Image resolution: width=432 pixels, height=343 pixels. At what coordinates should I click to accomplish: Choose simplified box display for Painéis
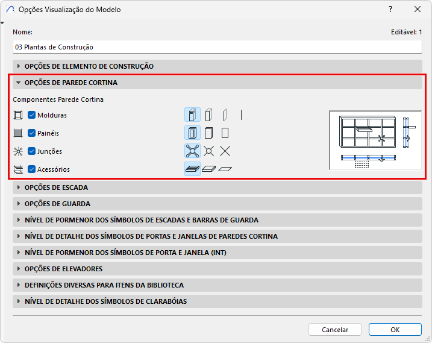click(208, 133)
